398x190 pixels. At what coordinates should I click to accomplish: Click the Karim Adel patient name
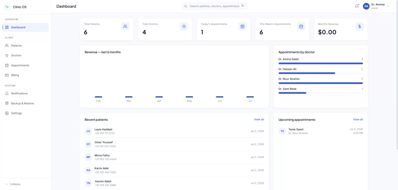coord(101,168)
